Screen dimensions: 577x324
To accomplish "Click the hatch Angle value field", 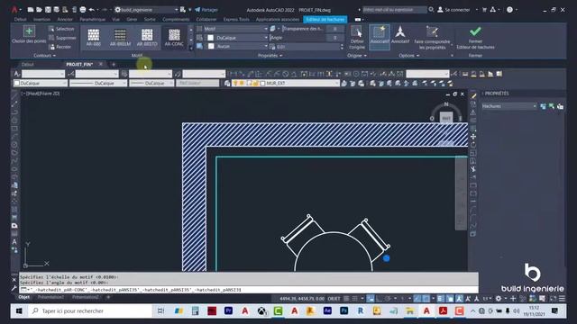I will (x=334, y=38).
